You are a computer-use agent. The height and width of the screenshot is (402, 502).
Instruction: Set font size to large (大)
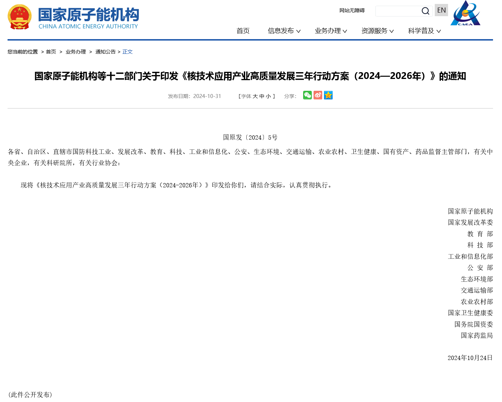[255, 96]
